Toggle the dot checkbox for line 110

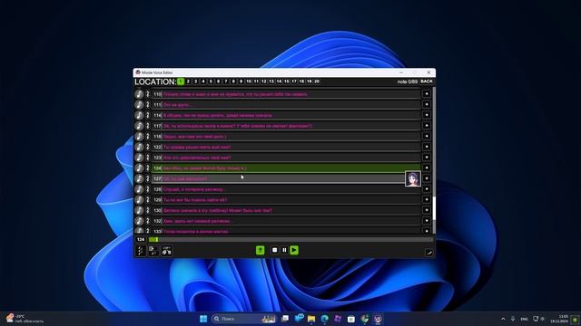coord(427,94)
